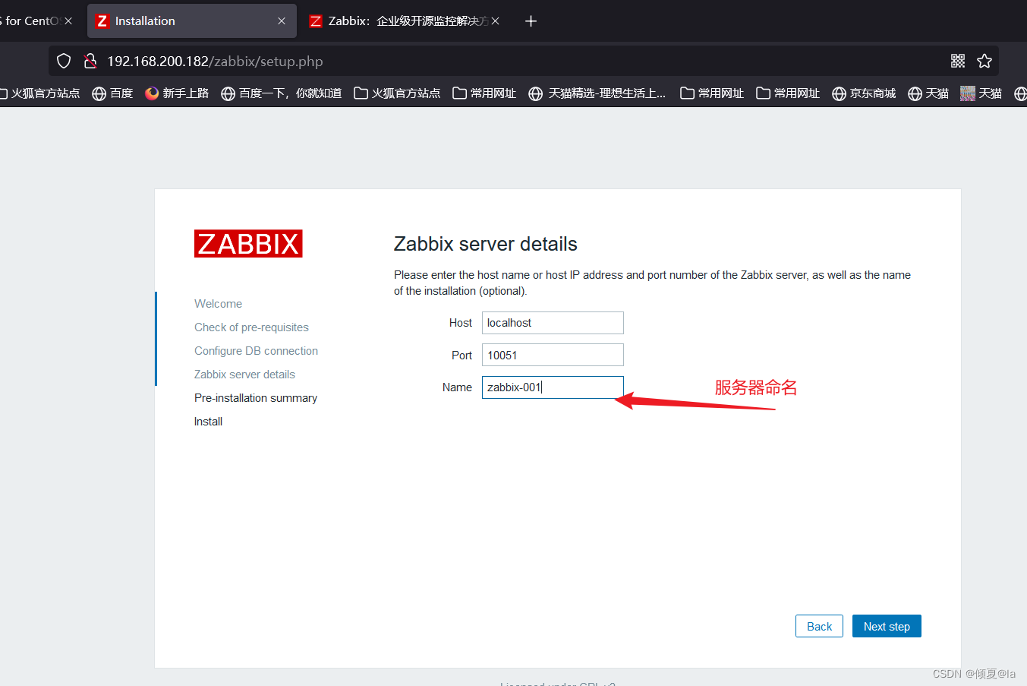Show the insecure connection lock icon info
The width and height of the screenshot is (1027, 686).
[x=90, y=61]
